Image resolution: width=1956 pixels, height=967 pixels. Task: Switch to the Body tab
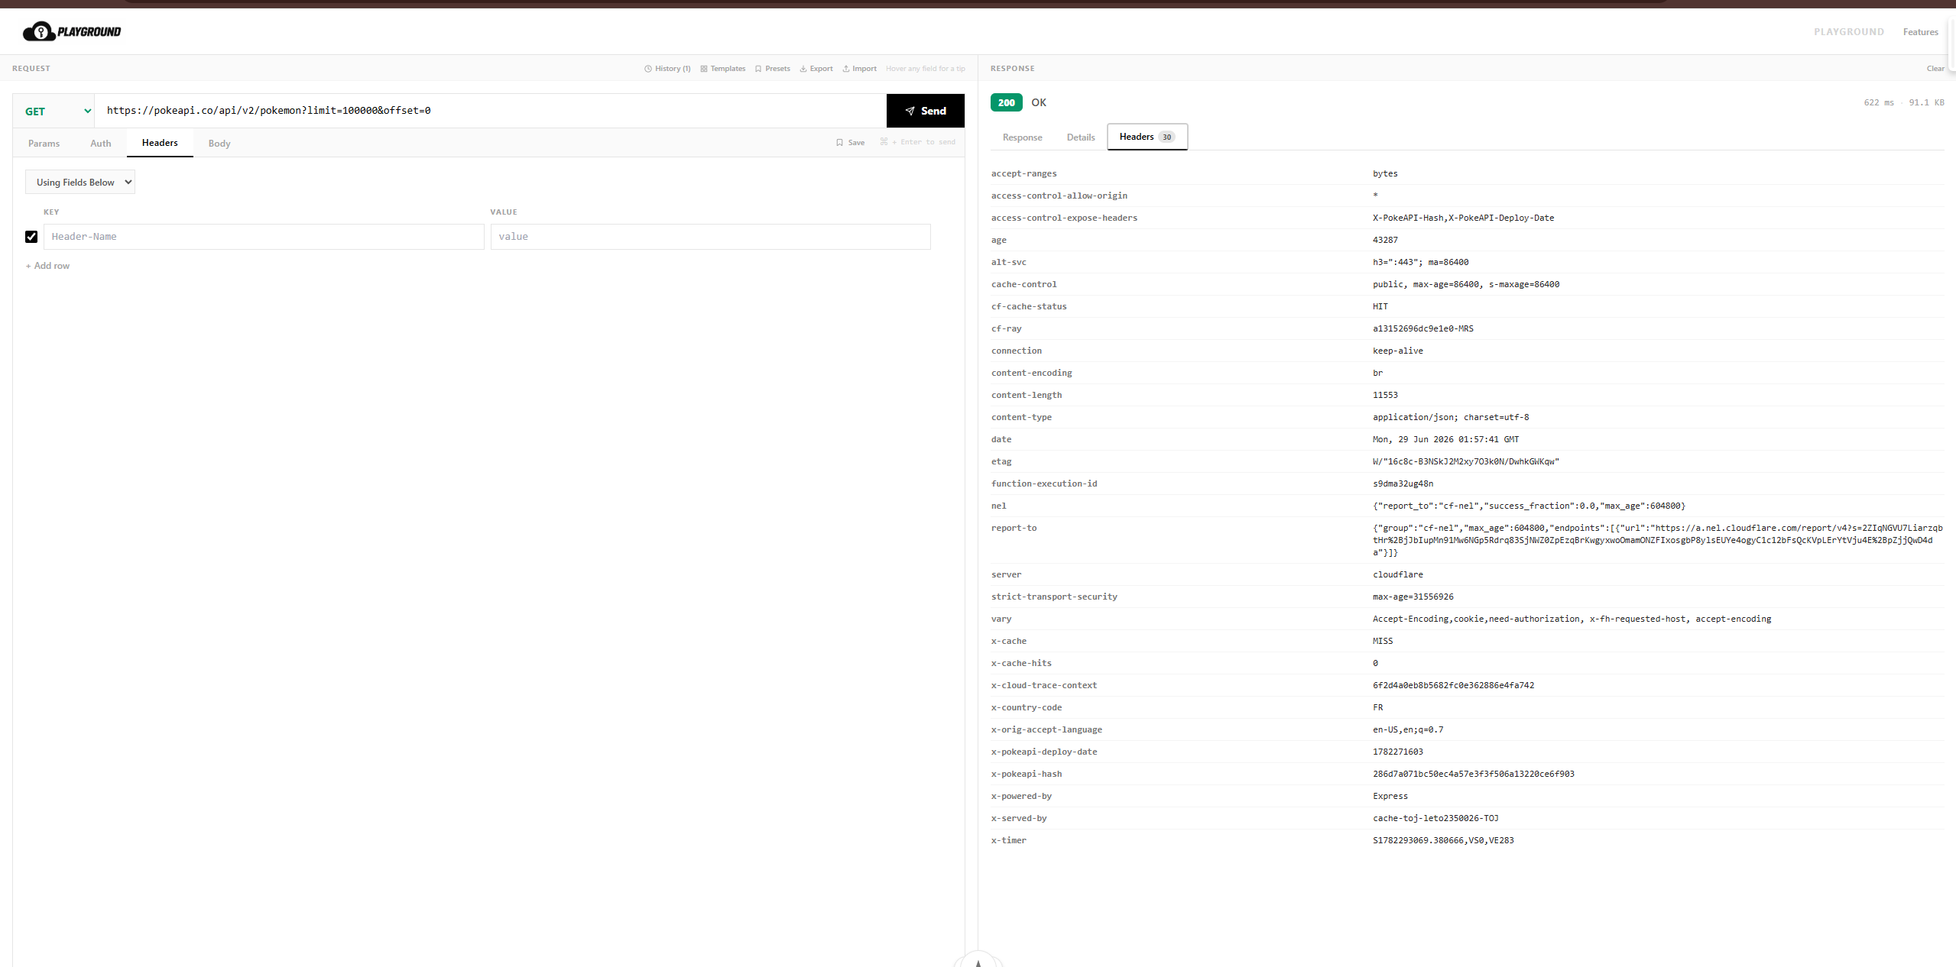[x=219, y=144]
